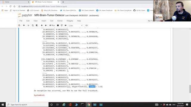Rename notebook title MRI-Brain-Tumor-Detecor

coord(49,15)
